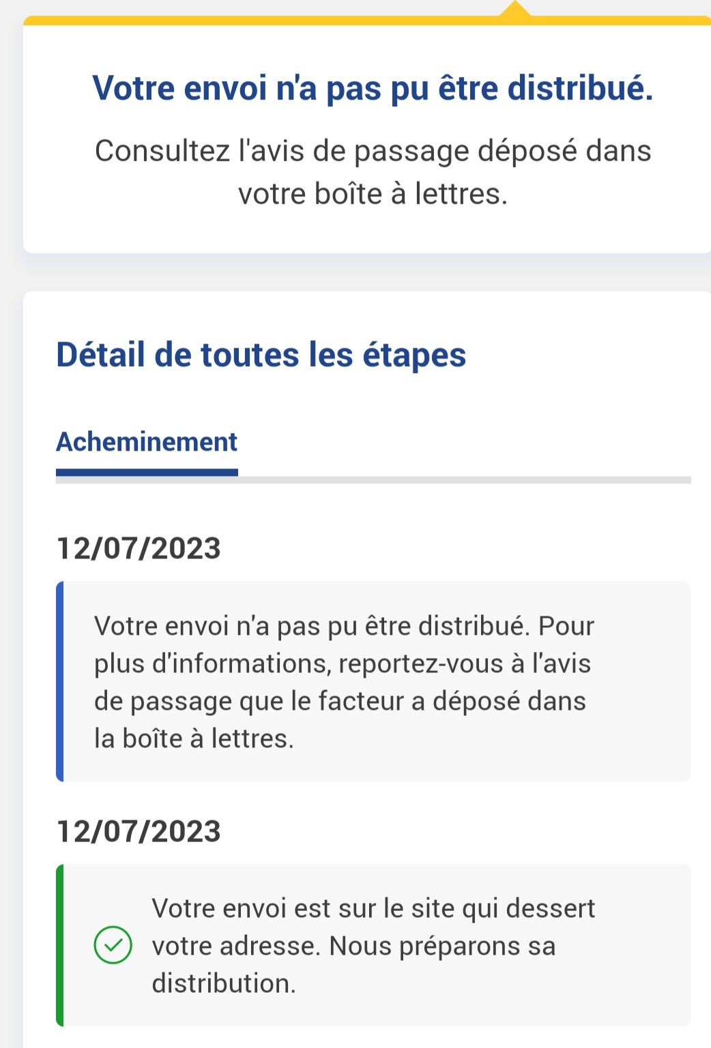The width and height of the screenshot is (711, 1048).
Task: Click the word 'distribution.' ending the green step
Action: coord(224,983)
